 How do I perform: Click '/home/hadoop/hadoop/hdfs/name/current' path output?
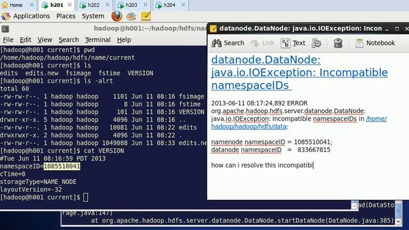coord(67,57)
